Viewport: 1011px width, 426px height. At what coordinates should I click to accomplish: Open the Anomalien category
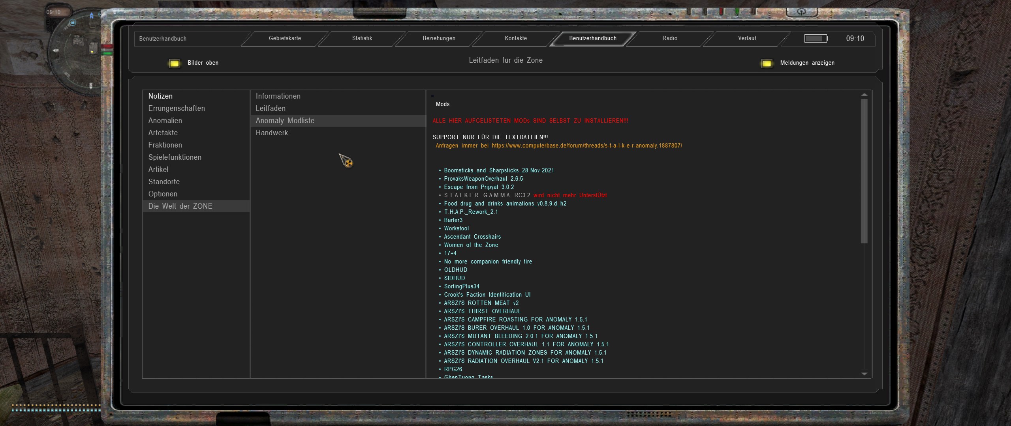pyautogui.click(x=165, y=121)
